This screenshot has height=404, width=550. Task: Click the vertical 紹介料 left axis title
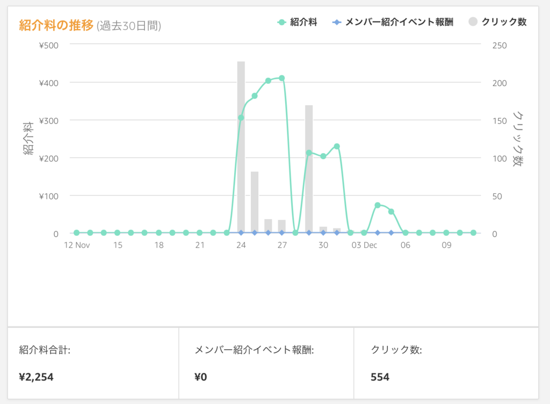pyautogui.click(x=28, y=138)
